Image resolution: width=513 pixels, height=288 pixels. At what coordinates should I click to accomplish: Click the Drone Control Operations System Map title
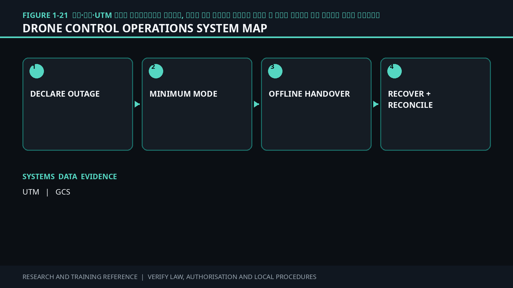(x=145, y=28)
